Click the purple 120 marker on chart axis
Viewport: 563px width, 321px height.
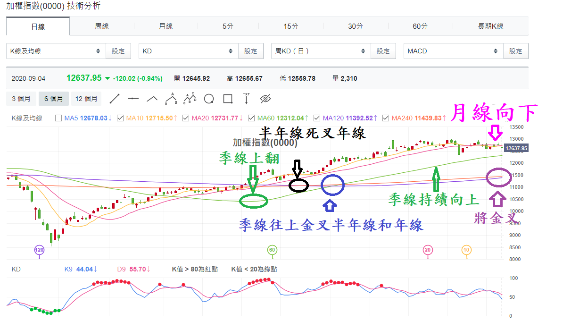tap(39, 250)
